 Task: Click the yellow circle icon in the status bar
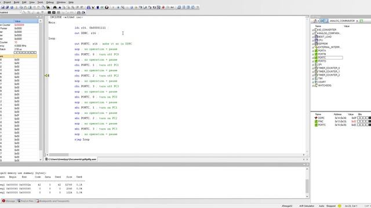tap(340, 206)
